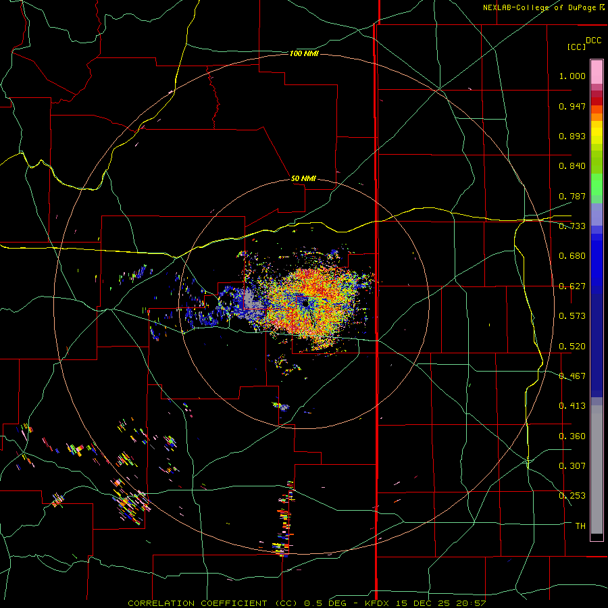
Task: Click the 0.840 scale value
Action: click(x=572, y=166)
